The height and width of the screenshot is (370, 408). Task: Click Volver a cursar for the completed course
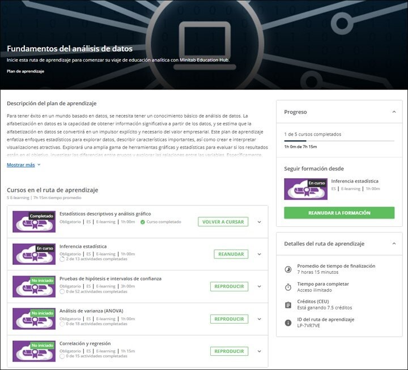tap(223, 222)
